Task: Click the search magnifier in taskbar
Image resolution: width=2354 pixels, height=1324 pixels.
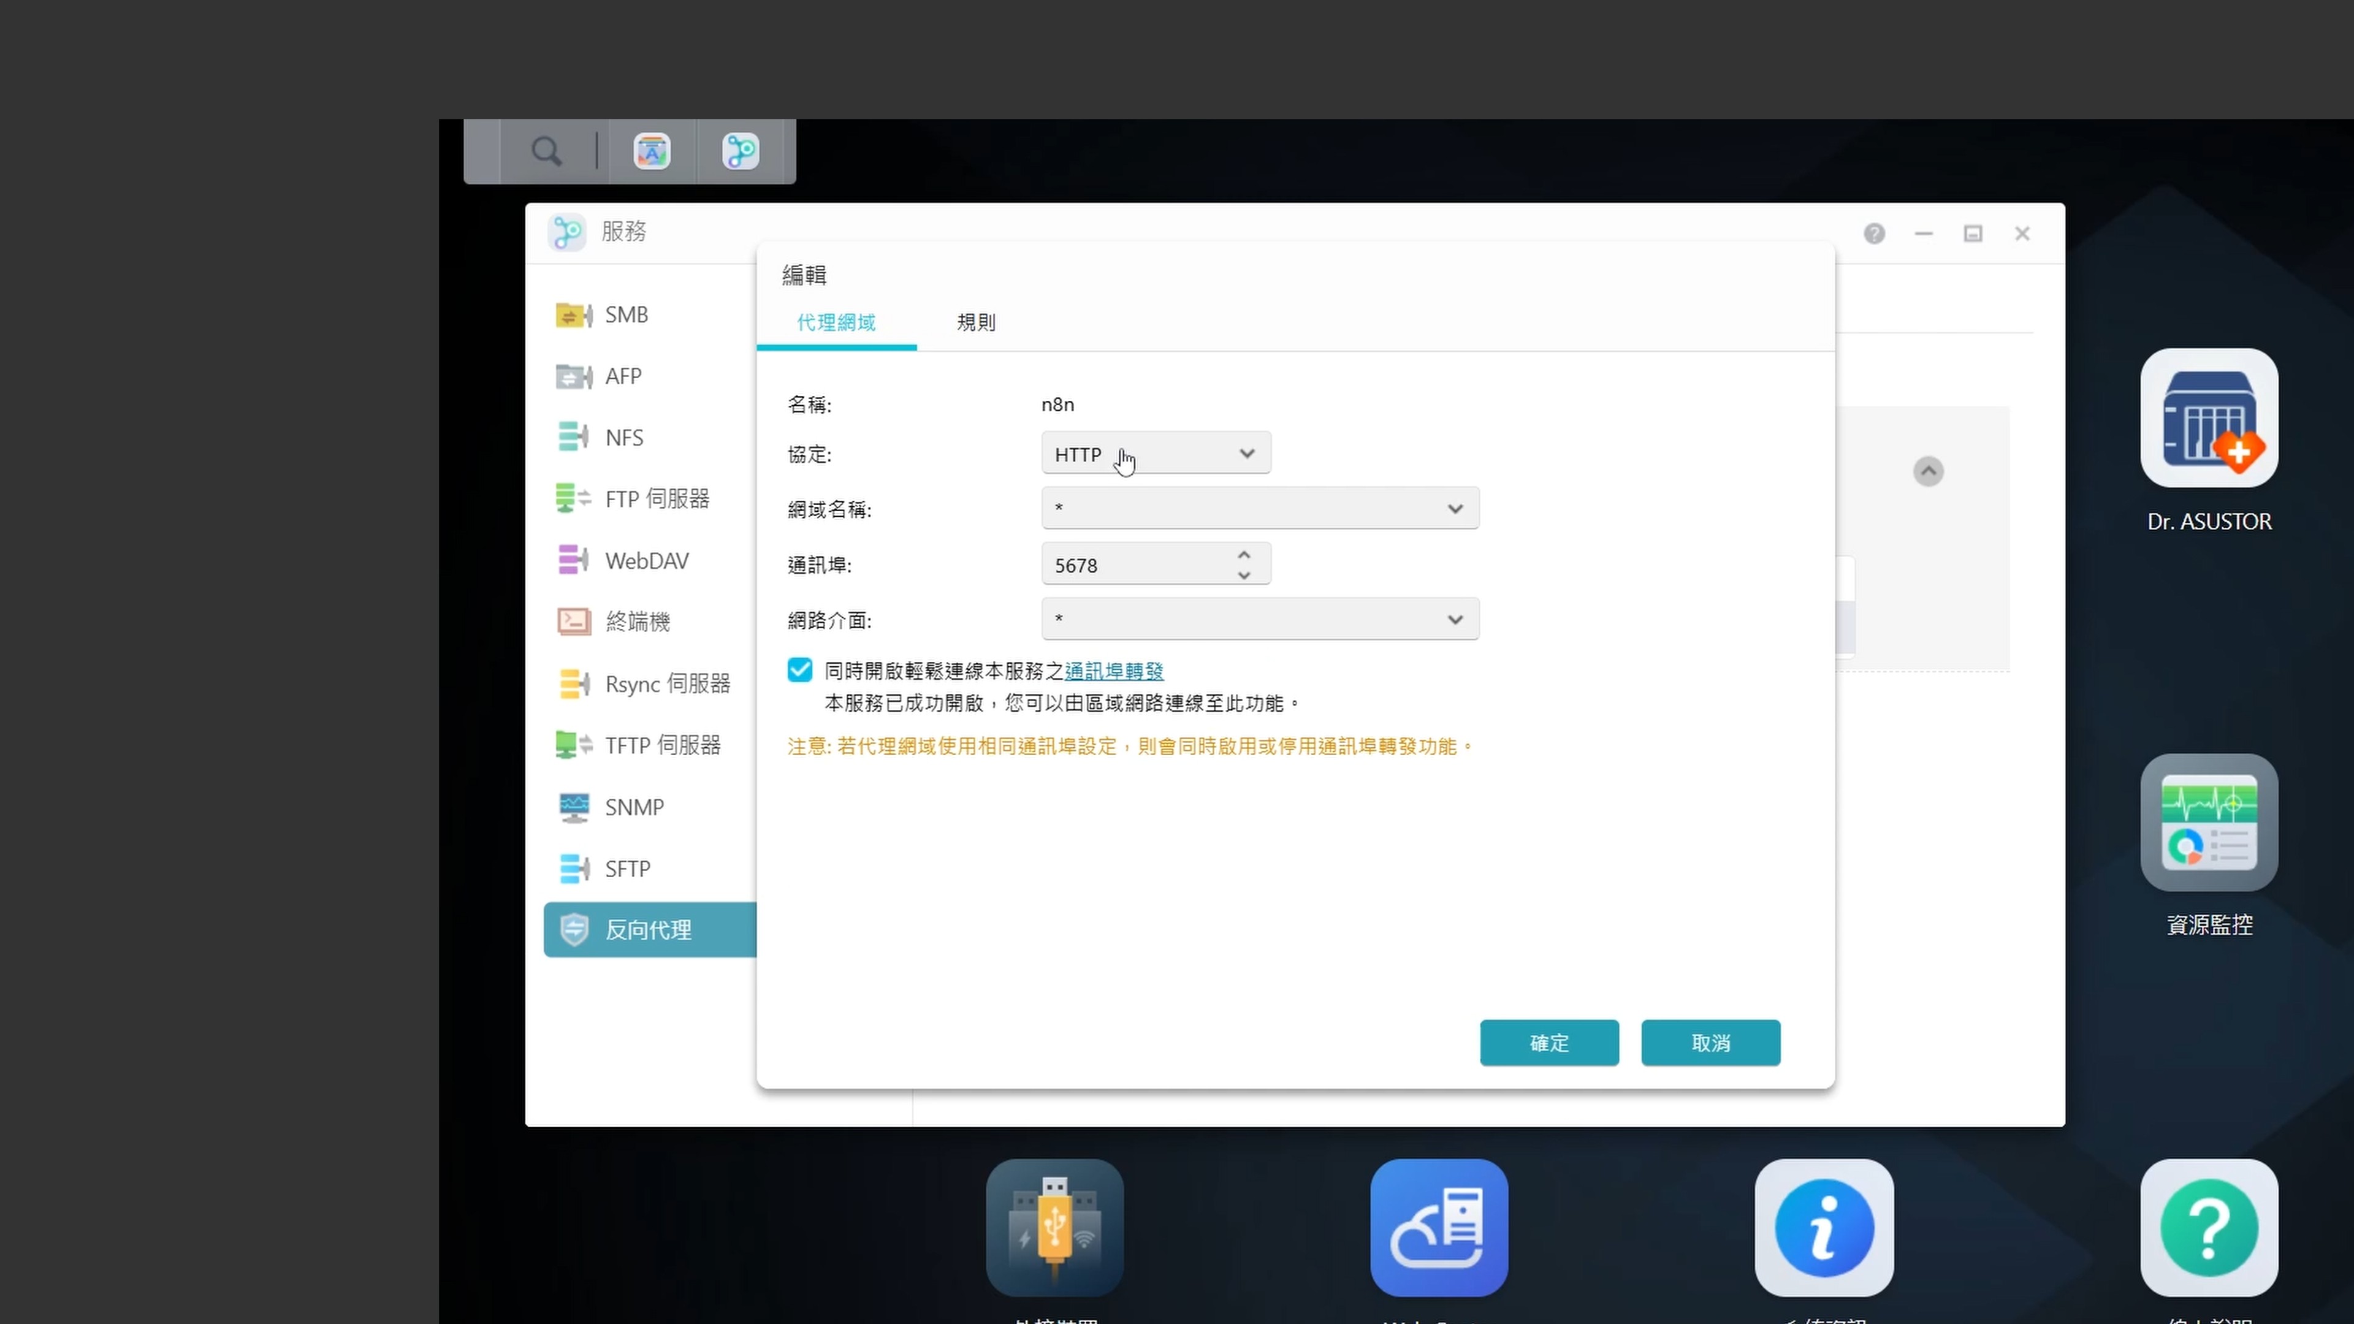Action: pyautogui.click(x=546, y=151)
